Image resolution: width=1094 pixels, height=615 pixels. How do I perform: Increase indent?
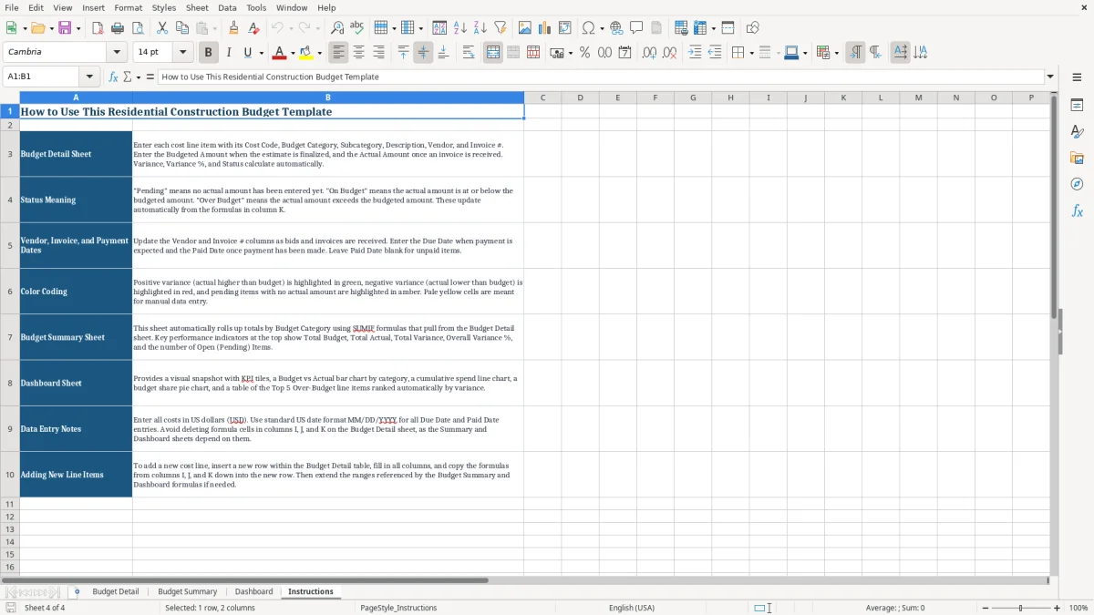[695, 53]
